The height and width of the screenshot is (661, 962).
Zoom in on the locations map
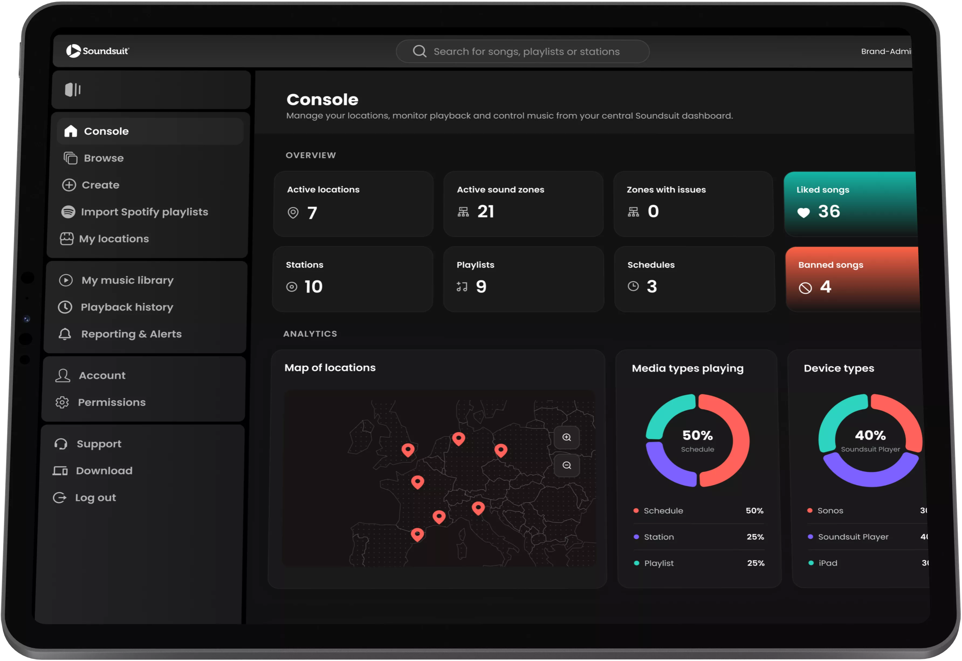pyautogui.click(x=567, y=438)
